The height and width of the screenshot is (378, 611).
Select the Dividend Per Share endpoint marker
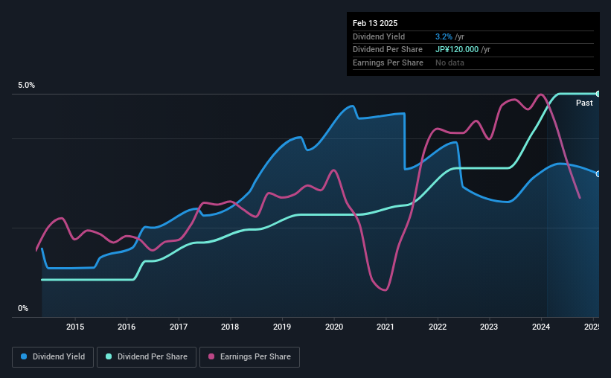[598, 94]
